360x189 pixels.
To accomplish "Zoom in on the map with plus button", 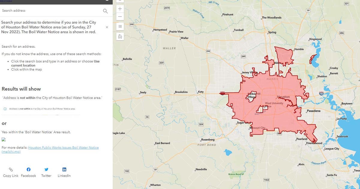I will point(120,9).
